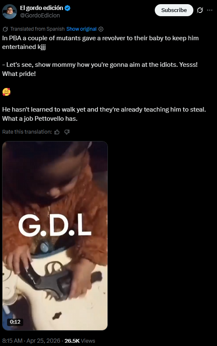Open translation settings gear icon
Viewport: 217px width, 346px height.
(101, 29)
